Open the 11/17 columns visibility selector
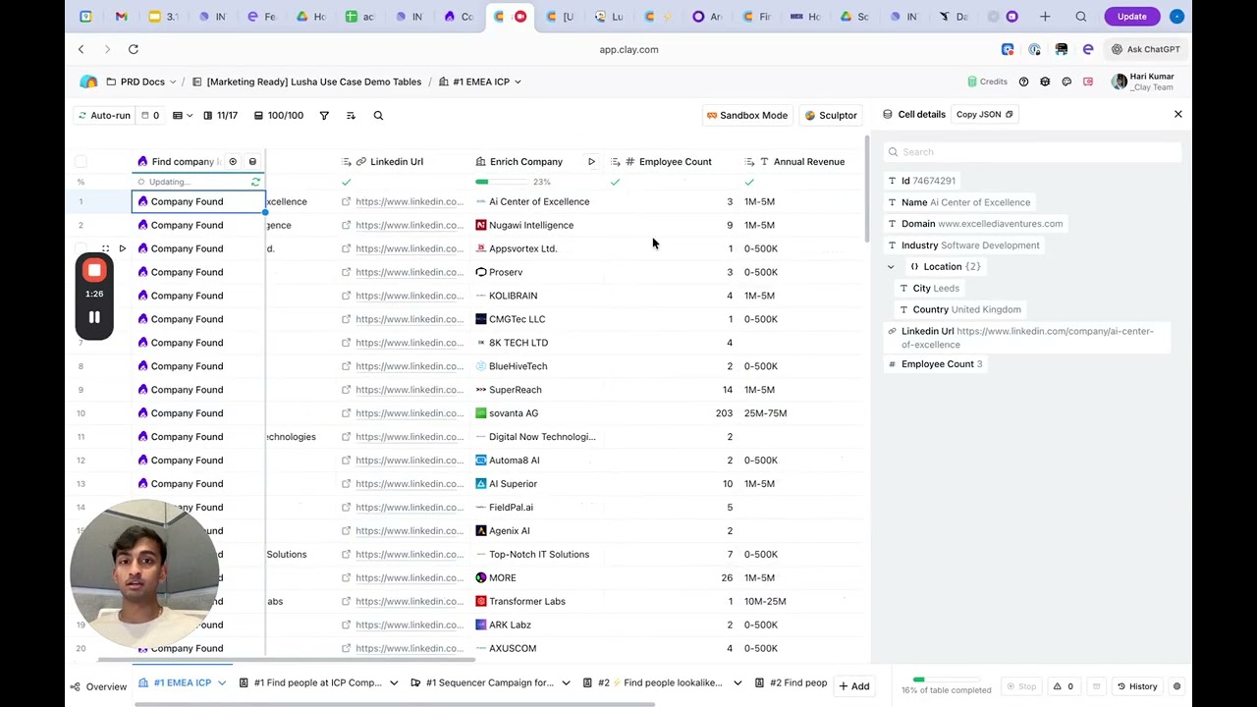Image resolution: width=1257 pixels, height=707 pixels. click(220, 115)
